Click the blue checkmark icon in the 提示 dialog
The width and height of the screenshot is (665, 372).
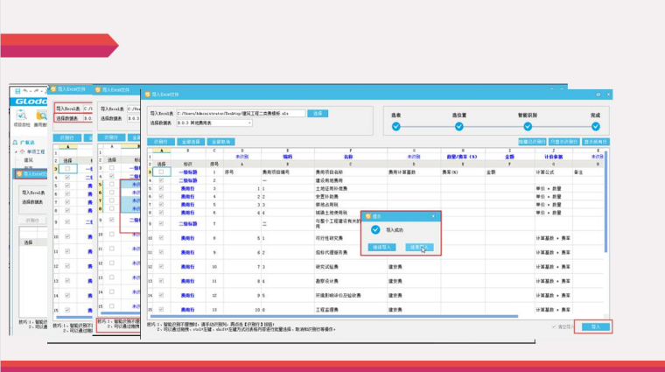tap(375, 229)
